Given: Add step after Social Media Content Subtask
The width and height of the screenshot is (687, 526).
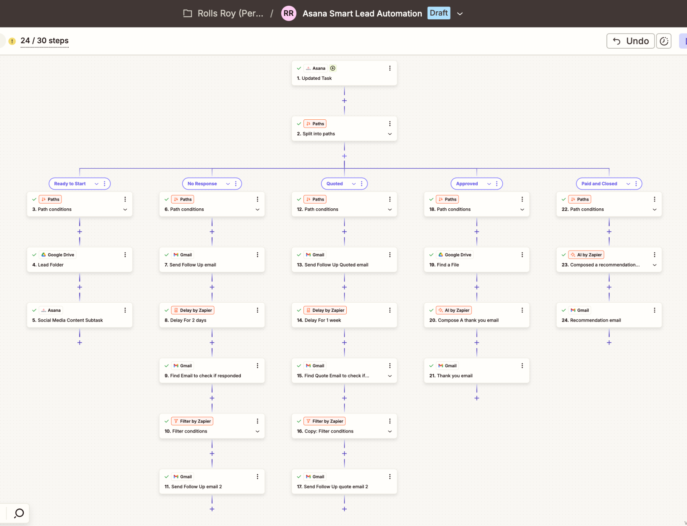Looking at the screenshot, I should click(79, 343).
